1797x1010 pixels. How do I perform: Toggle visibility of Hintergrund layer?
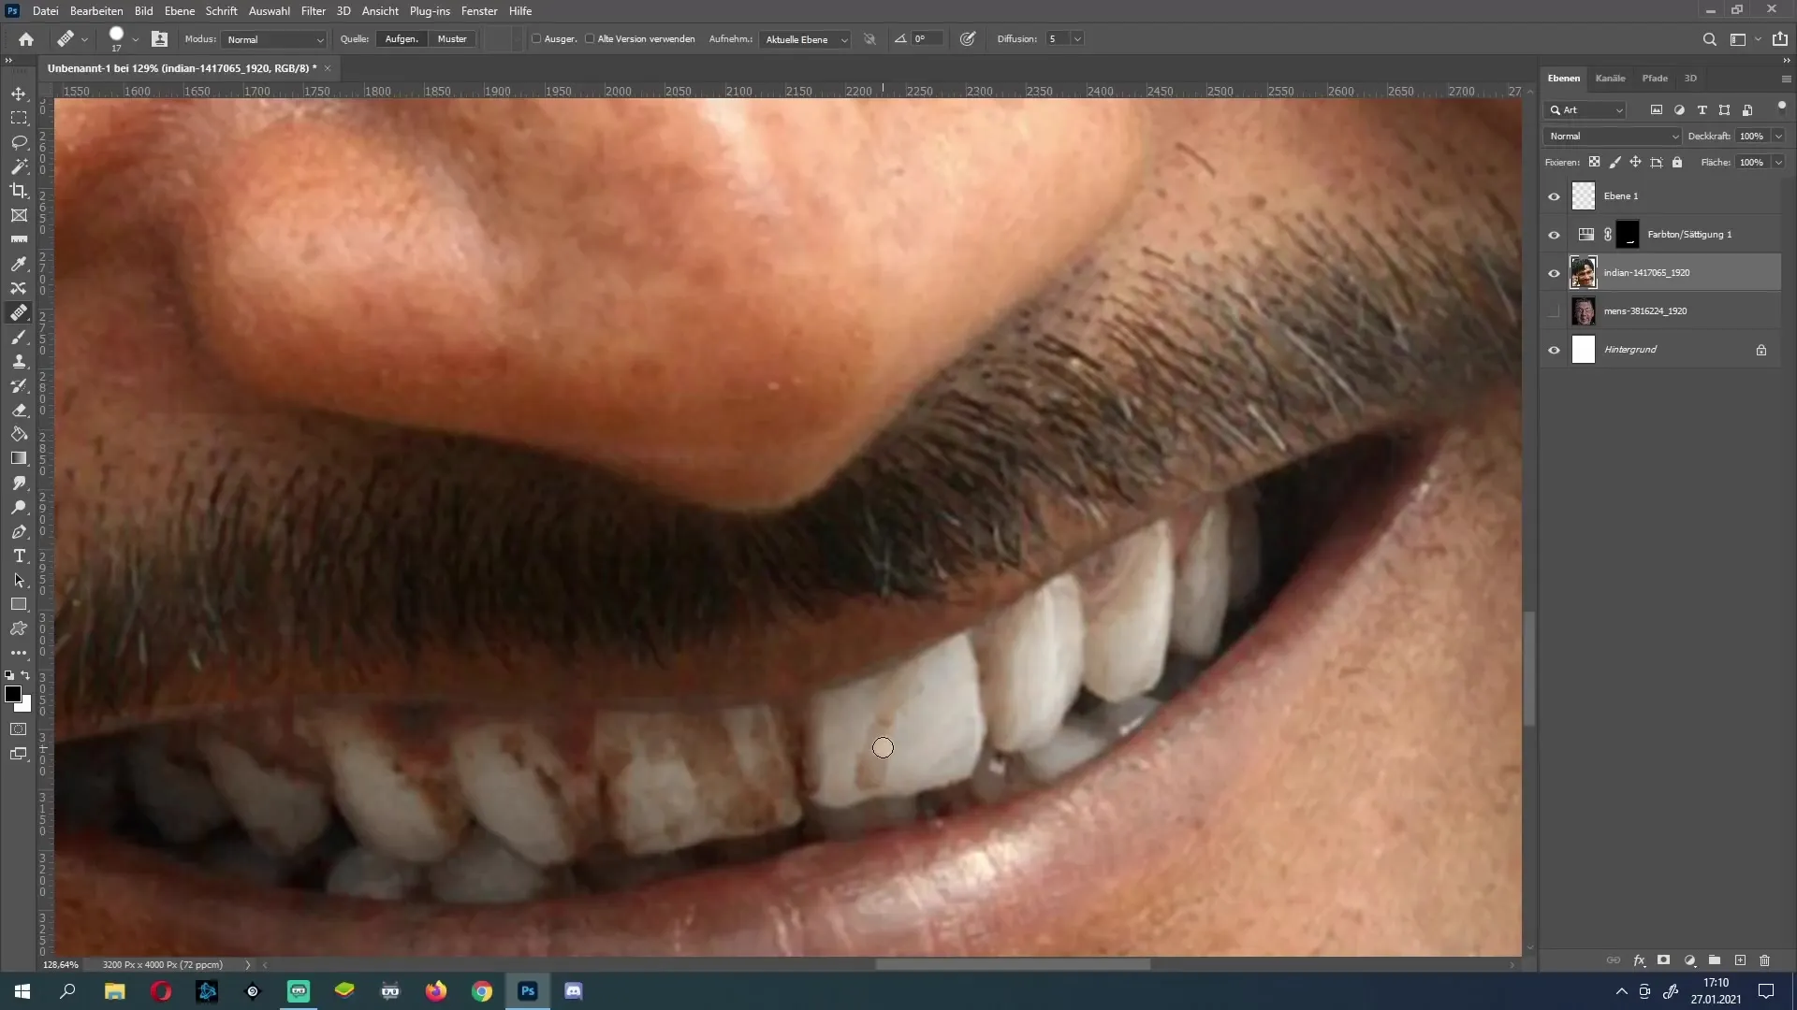click(1554, 349)
